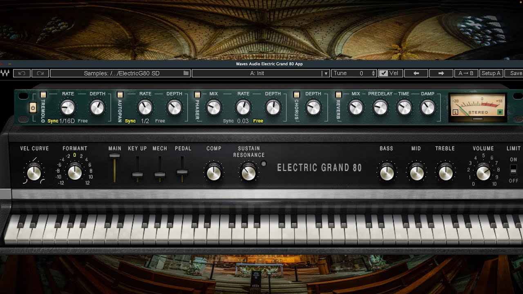Viewport: 523px width, 294px height.
Task: Click the Chorus Depth knob
Action: [313, 108]
